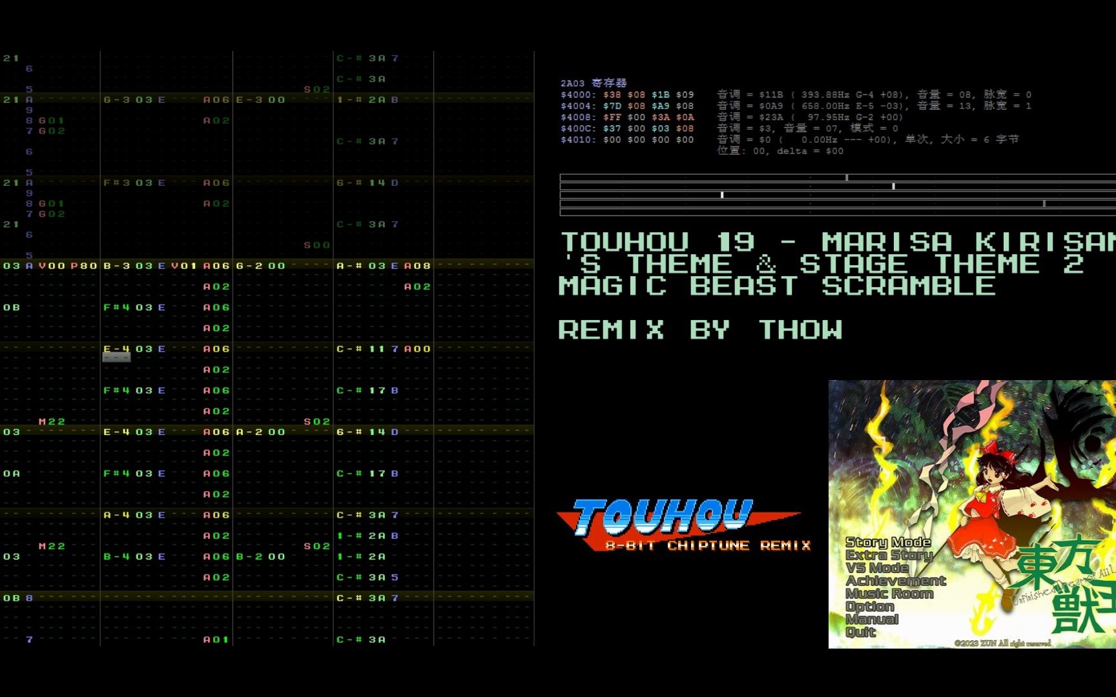This screenshot has height=697, width=1116.
Task: Click the 'A01' effect cell in bottom row
Action: pos(216,640)
